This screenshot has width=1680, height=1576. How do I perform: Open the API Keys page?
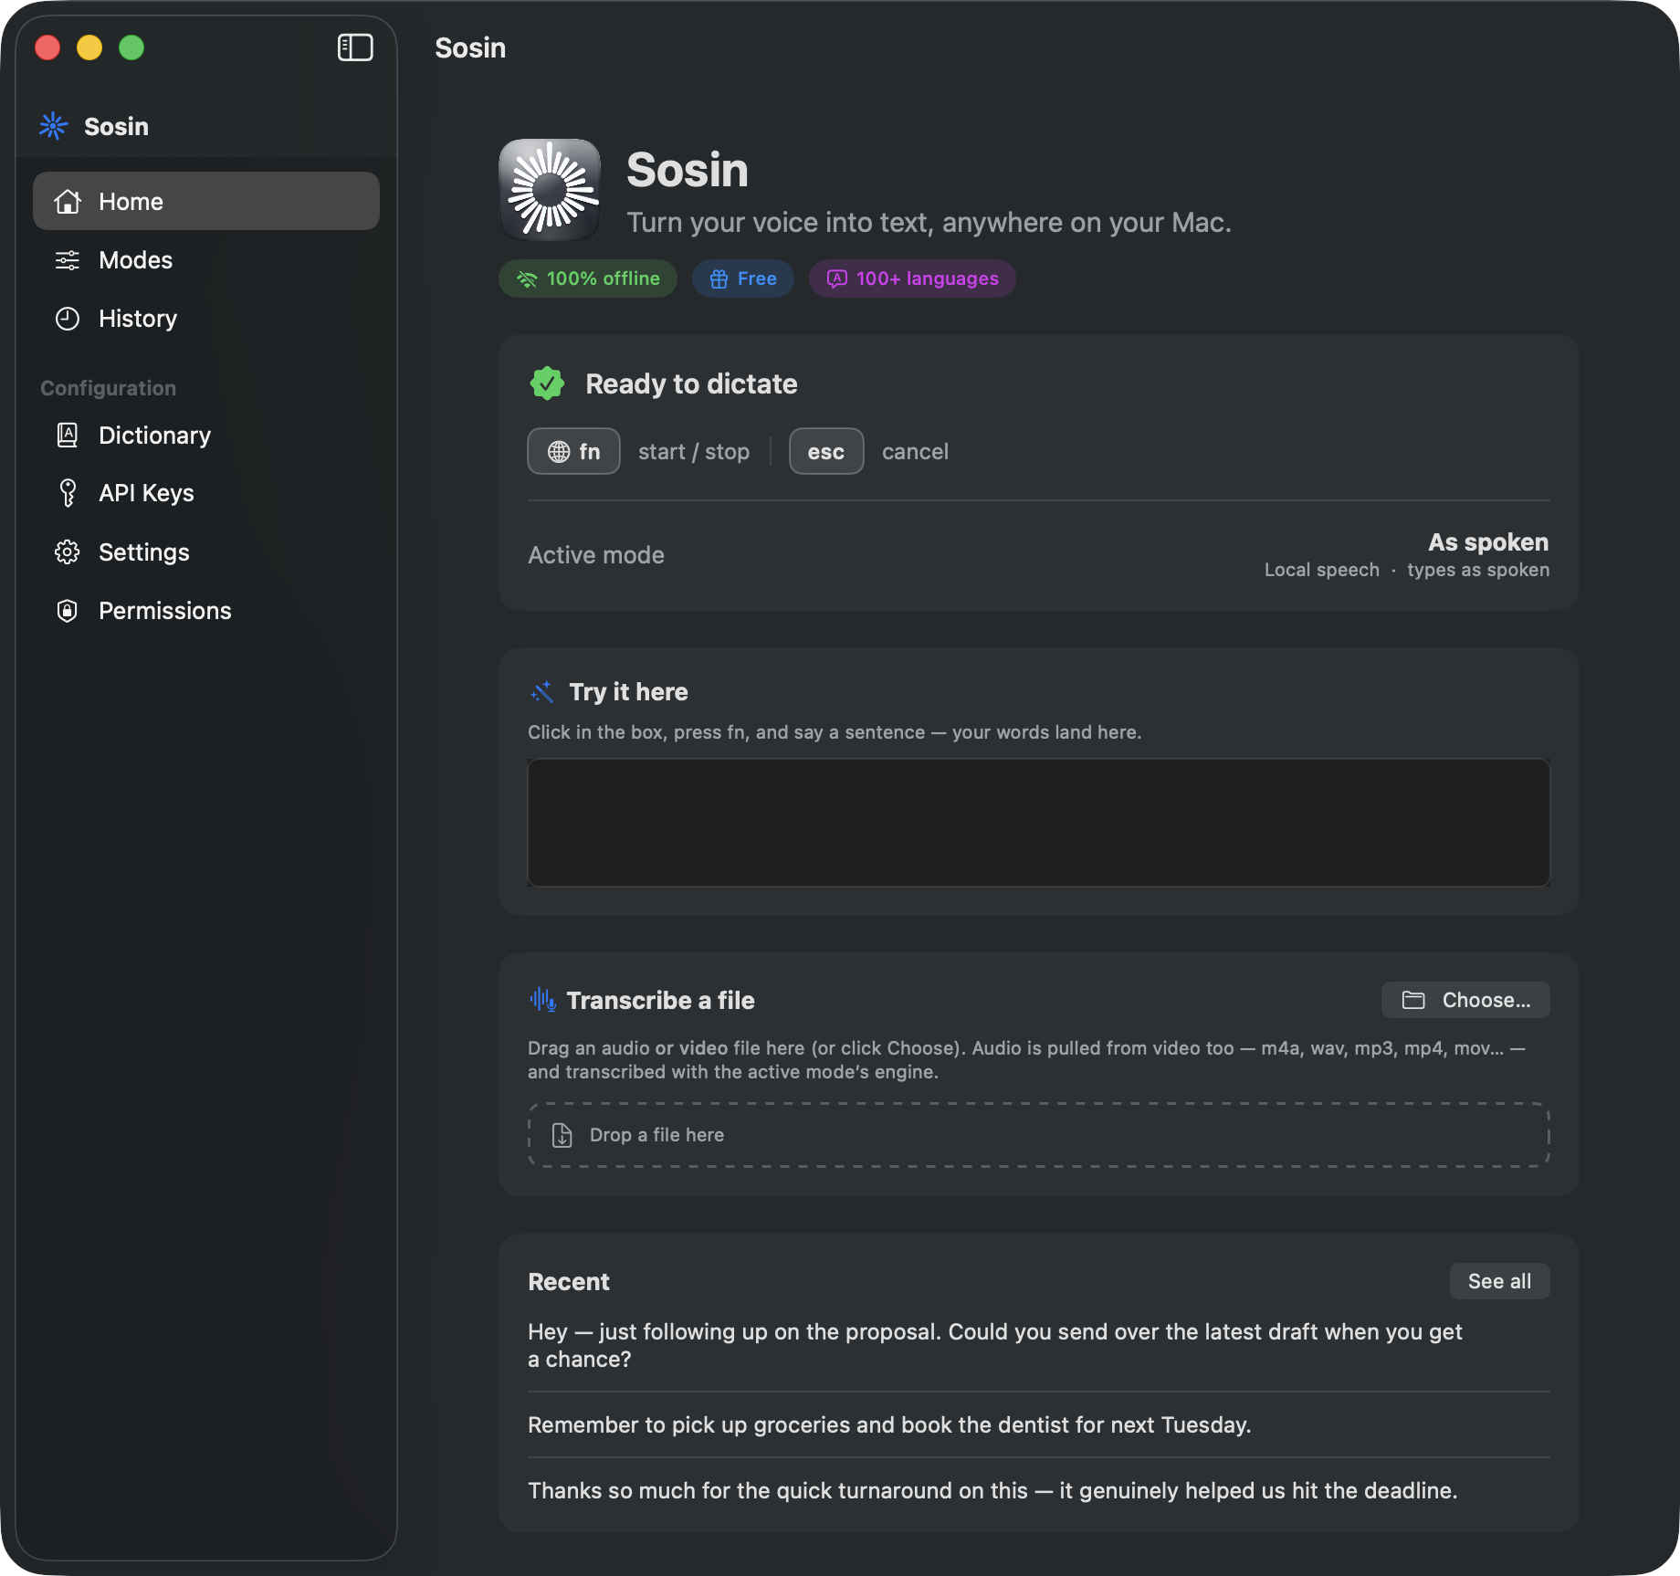(206, 493)
